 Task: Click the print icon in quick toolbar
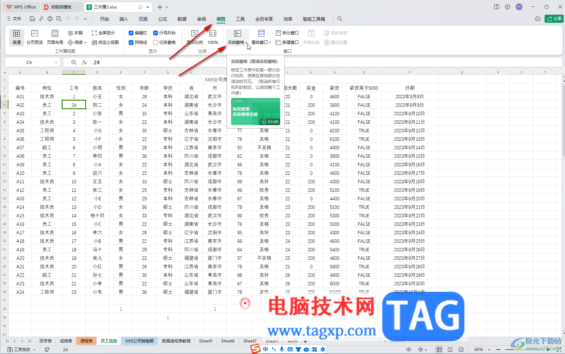pos(50,19)
